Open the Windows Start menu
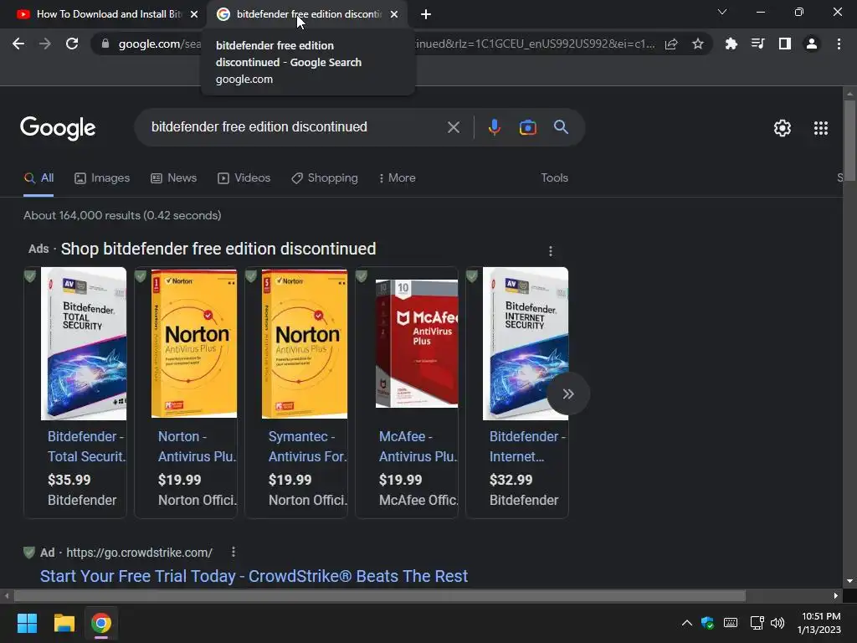Image resolution: width=857 pixels, height=643 pixels. 27,623
